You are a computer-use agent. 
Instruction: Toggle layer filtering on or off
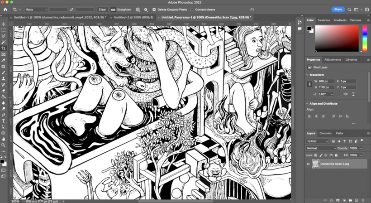(362, 141)
